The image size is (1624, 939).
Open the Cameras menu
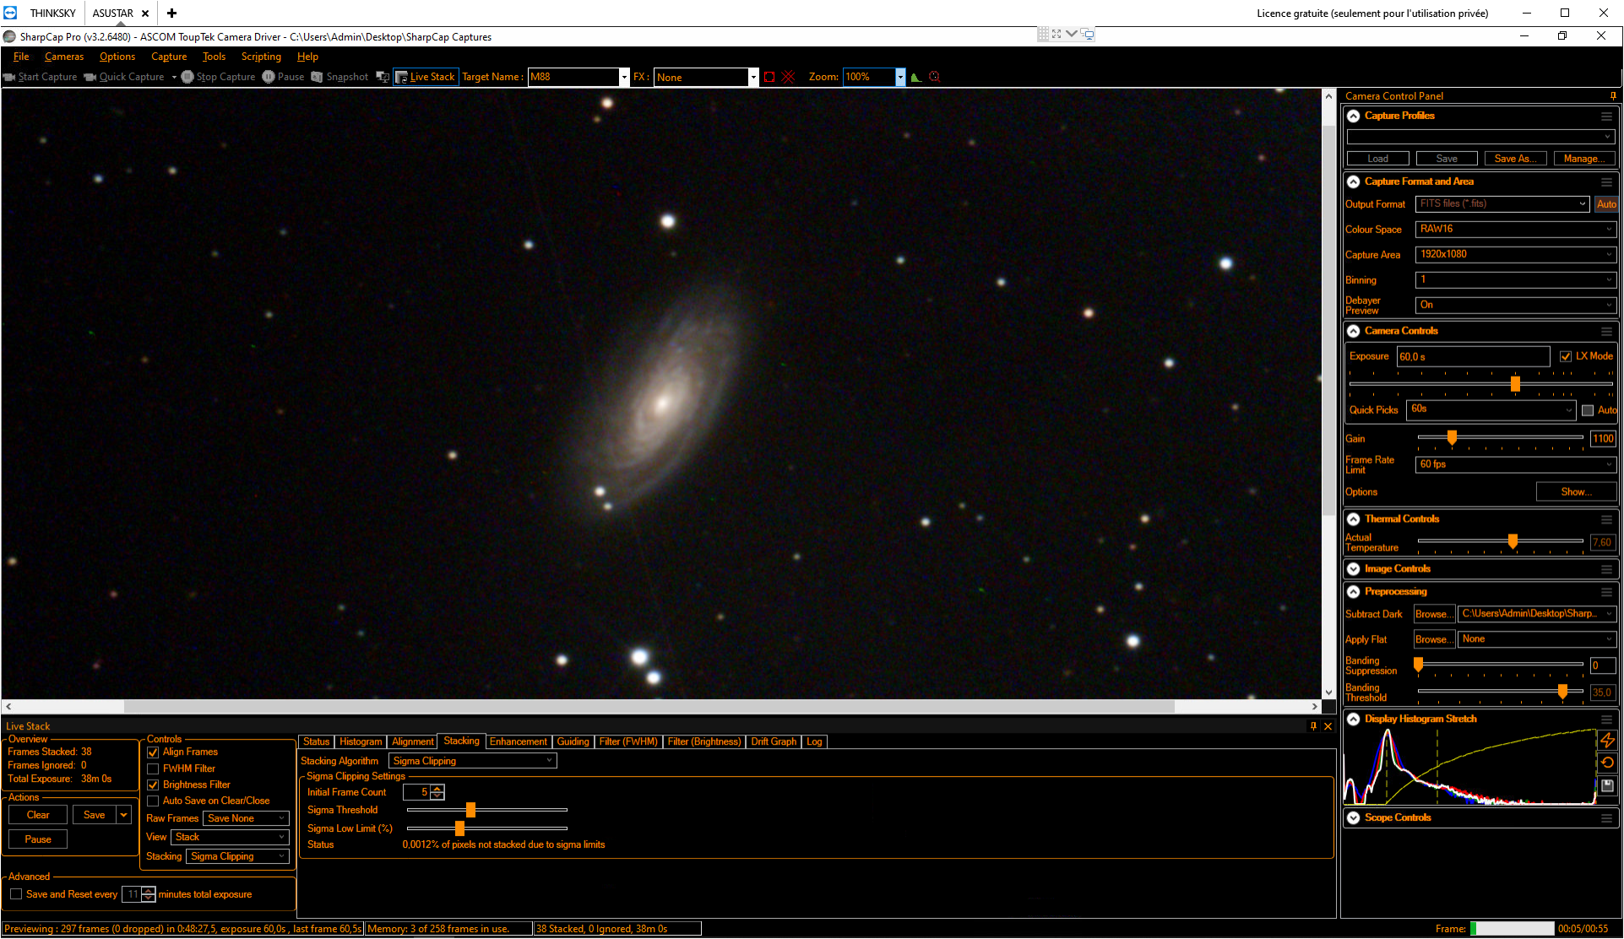coord(64,57)
